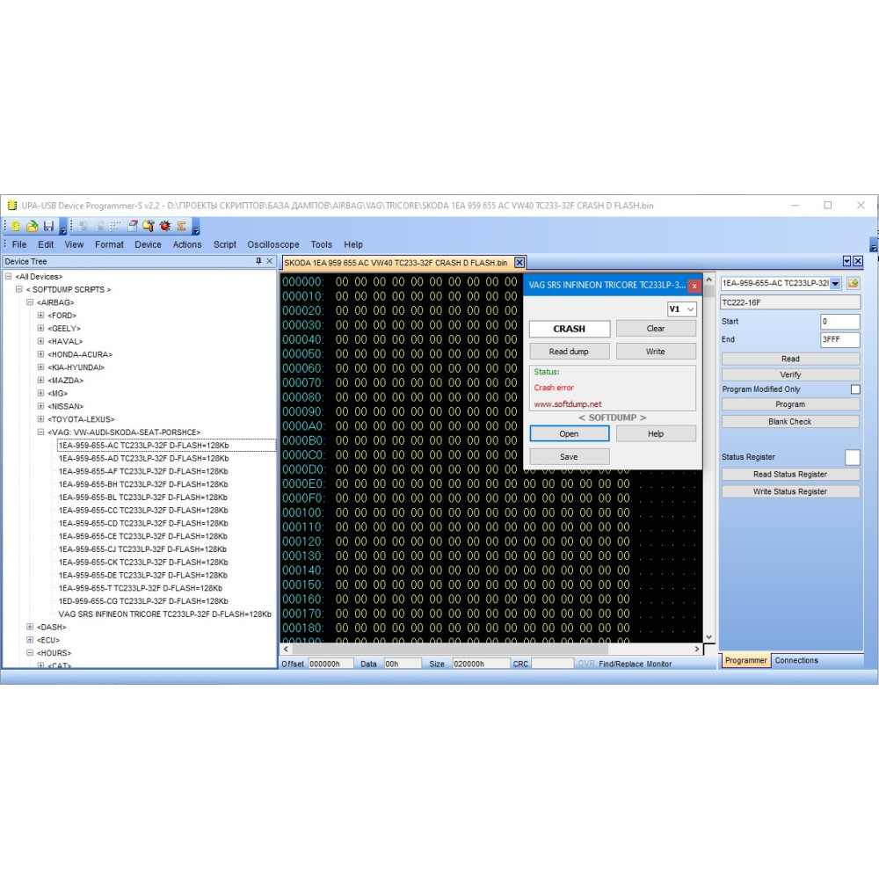Open the V1 version dropdown in dialog
879x879 pixels.
point(682,309)
